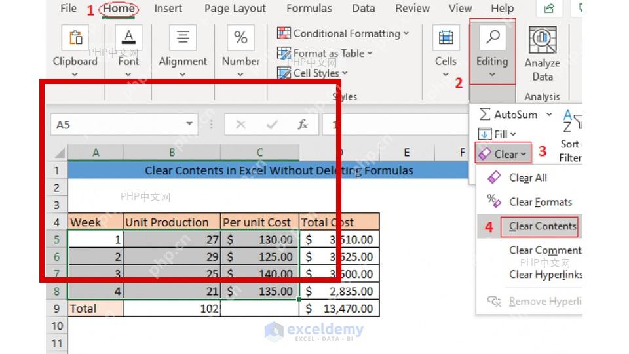The width and height of the screenshot is (629, 354).
Task: Click the Alignment group icon
Action: pos(183,38)
